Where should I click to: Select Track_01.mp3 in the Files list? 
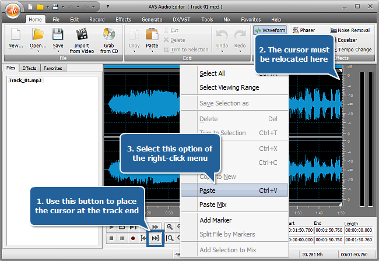[x=25, y=80]
